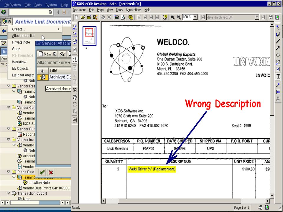Click the vertical scrollbar up arrow
The image size is (283, 212).
pos(272,24)
